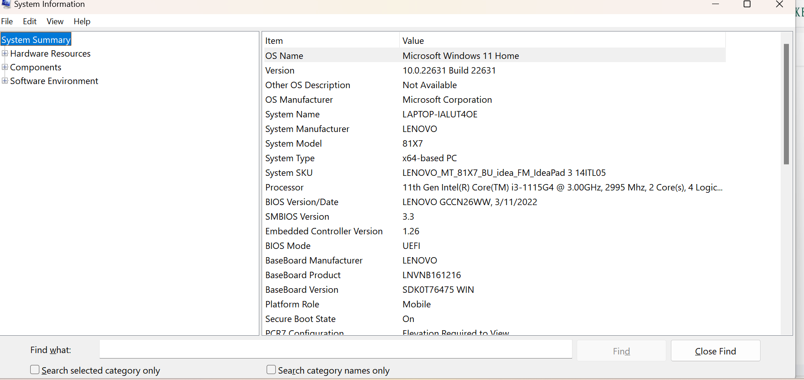804x380 pixels.
Task: Select the Processor row
Action: pyautogui.click(x=494, y=187)
